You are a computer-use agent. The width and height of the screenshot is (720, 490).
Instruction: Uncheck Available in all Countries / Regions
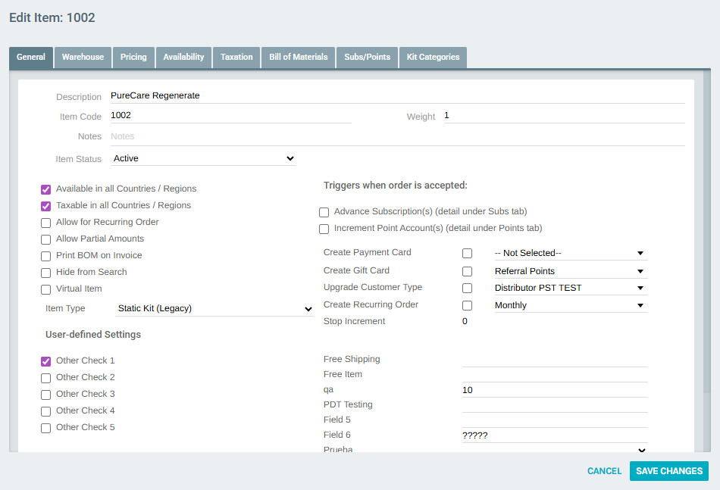click(45, 189)
